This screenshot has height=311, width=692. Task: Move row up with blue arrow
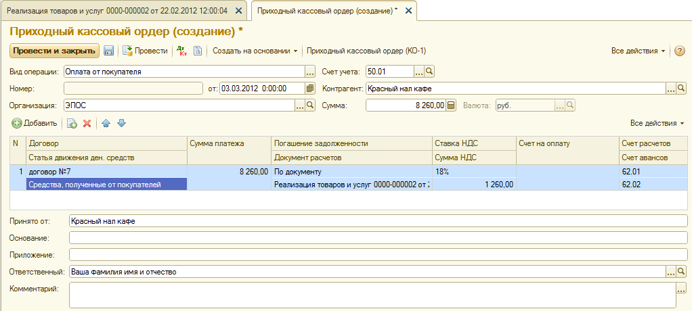106,123
